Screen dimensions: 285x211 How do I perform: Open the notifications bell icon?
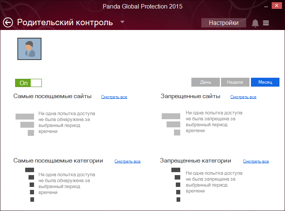coord(255,23)
